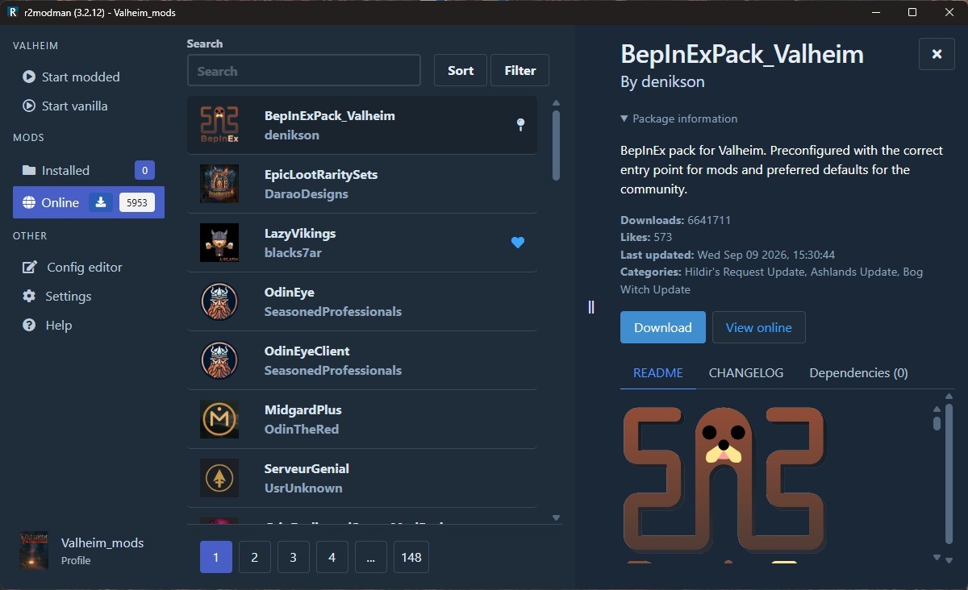Image resolution: width=968 pixels, height=590 pixels.
Task: Click the pin icon on BepInExPack_Valheim
Action: 520,124
